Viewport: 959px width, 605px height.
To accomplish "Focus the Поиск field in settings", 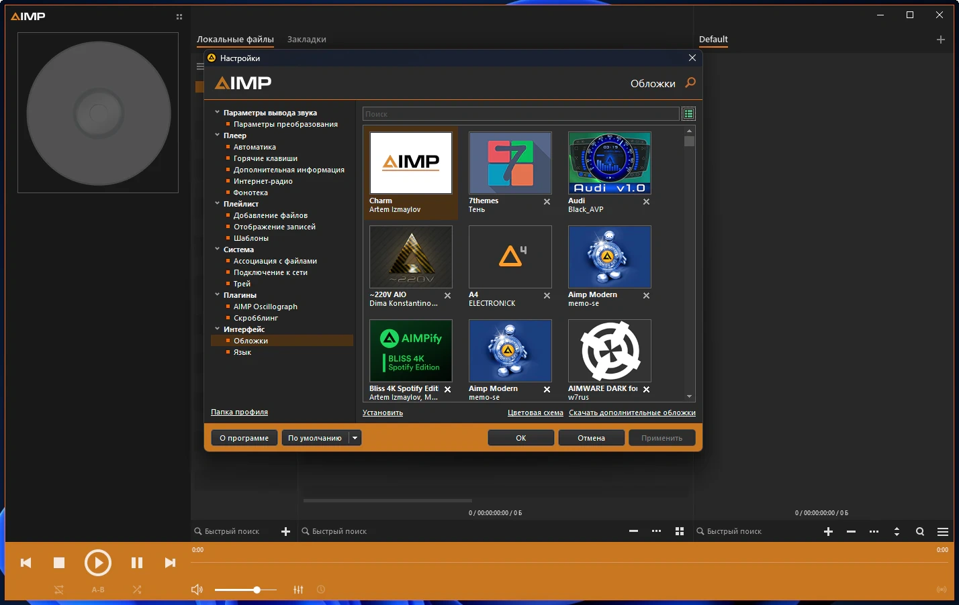I will (521, 114).
